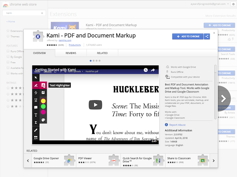Jump to the second carousel dot
The image size is (237, 177).
point(94,61)
